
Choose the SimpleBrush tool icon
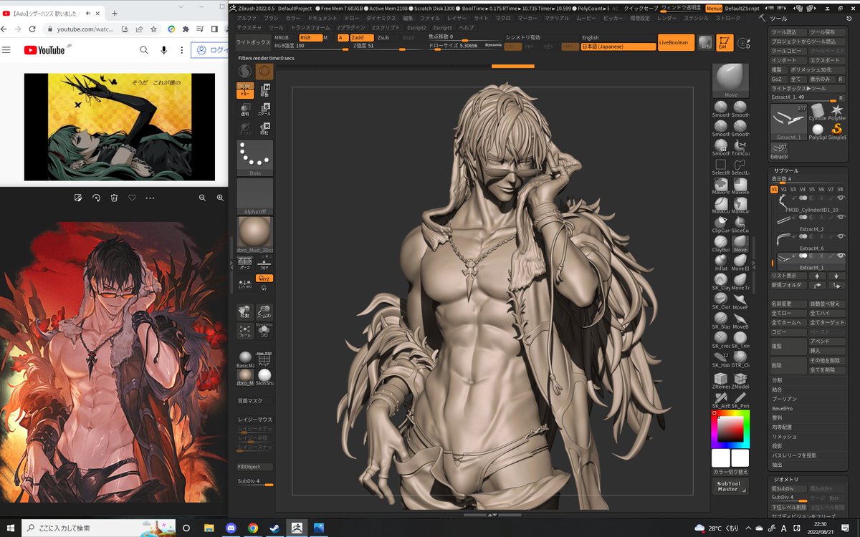tap(836, 131)
